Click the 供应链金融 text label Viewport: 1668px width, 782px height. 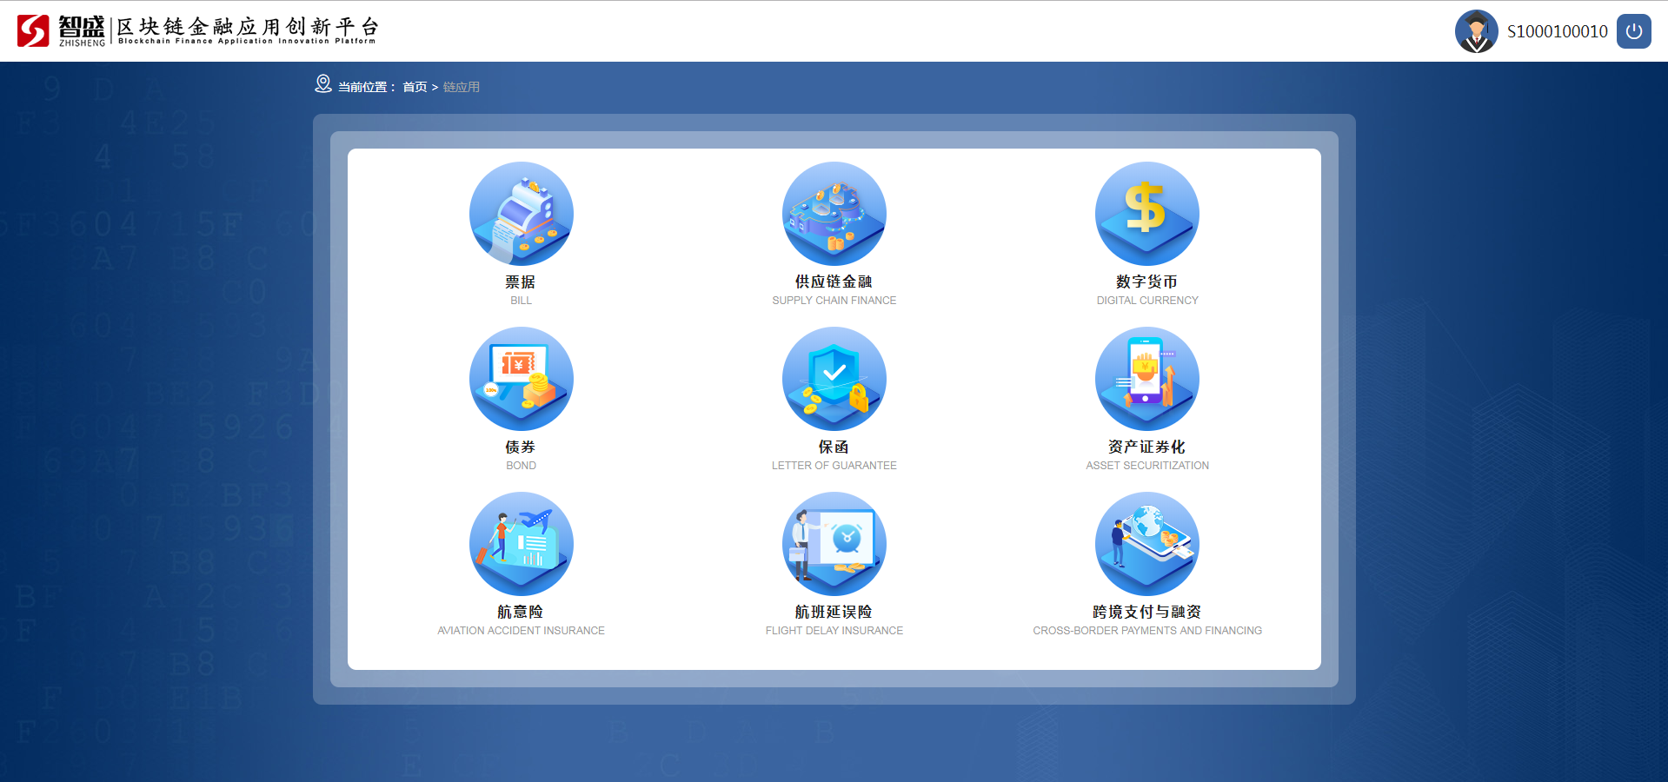click(834, 282)
